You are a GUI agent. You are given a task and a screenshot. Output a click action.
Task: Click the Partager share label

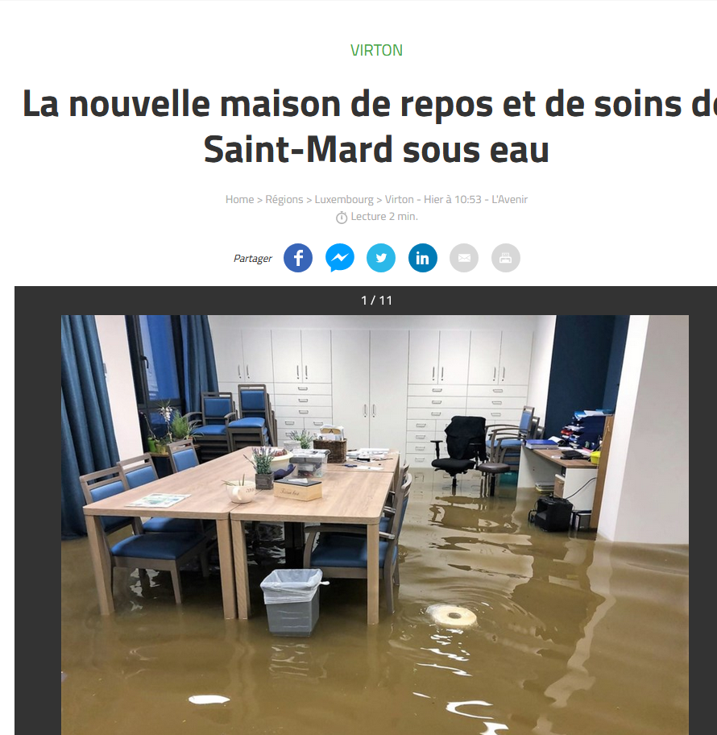click(253, 258)
